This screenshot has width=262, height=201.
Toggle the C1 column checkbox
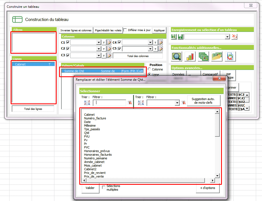[x=68, y=42]
